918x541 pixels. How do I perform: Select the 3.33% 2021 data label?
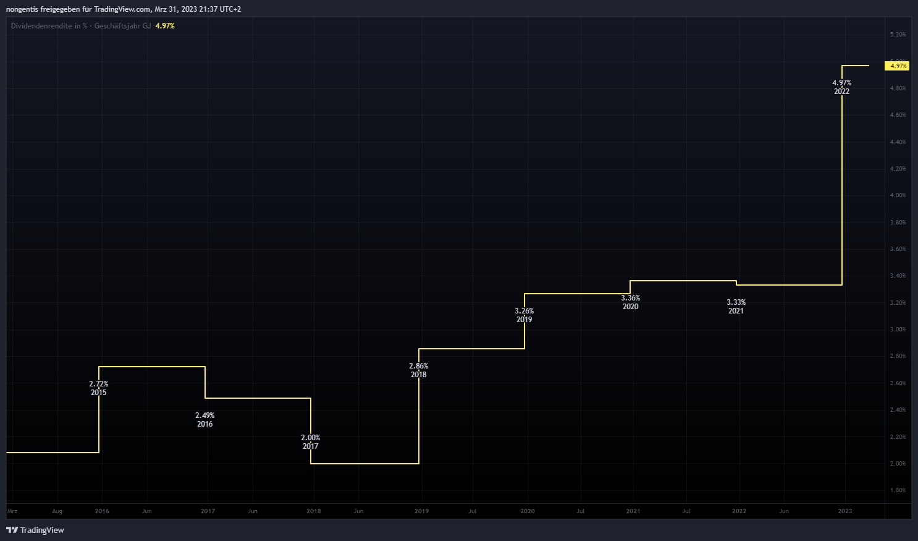736,307
